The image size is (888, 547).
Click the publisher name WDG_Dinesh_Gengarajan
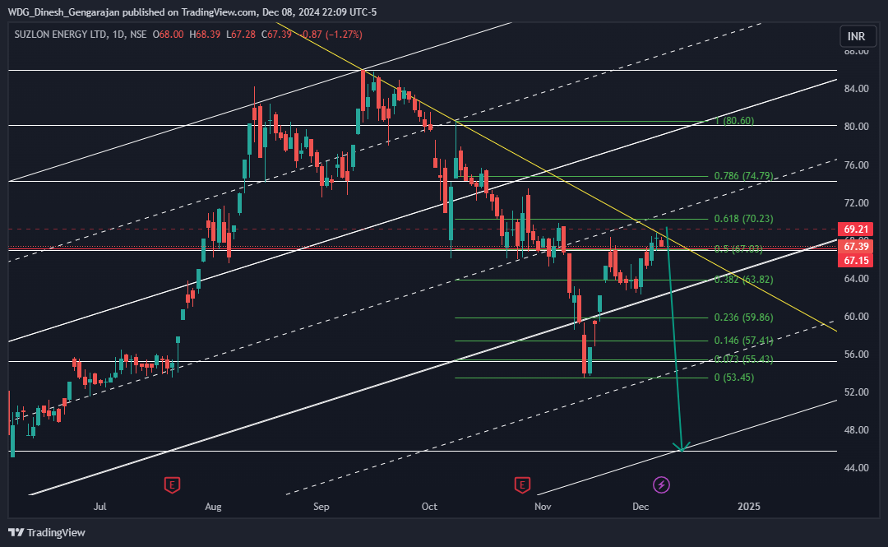click(x=64, y=12)
